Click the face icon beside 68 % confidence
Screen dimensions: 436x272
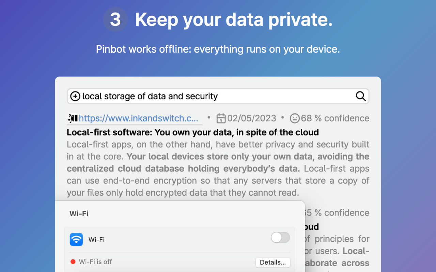point(295,118)
